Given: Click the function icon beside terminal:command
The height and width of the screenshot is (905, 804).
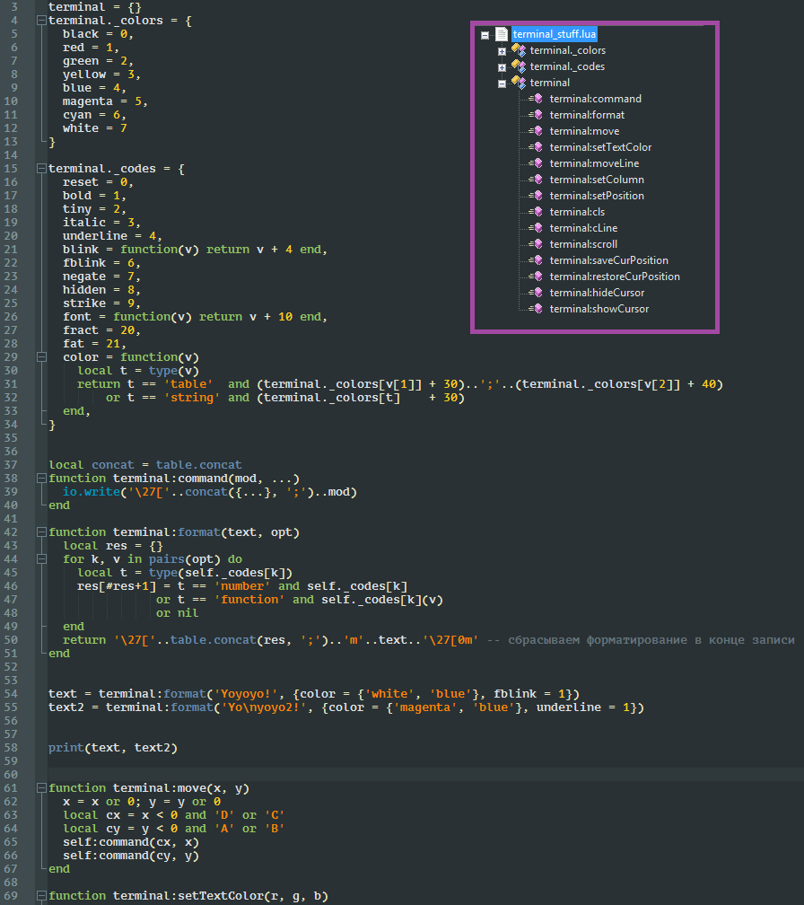Looking at the screenshot, I should tap(537, 99).
